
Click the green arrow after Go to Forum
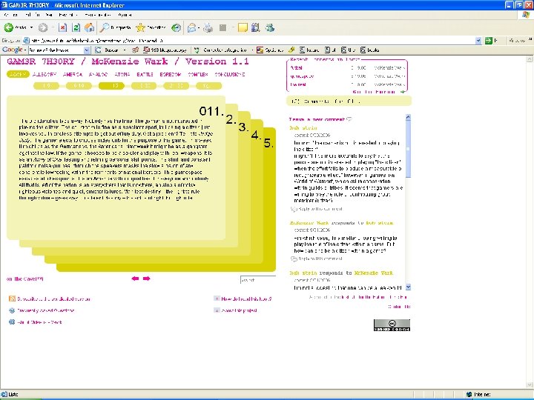[403, 92]
